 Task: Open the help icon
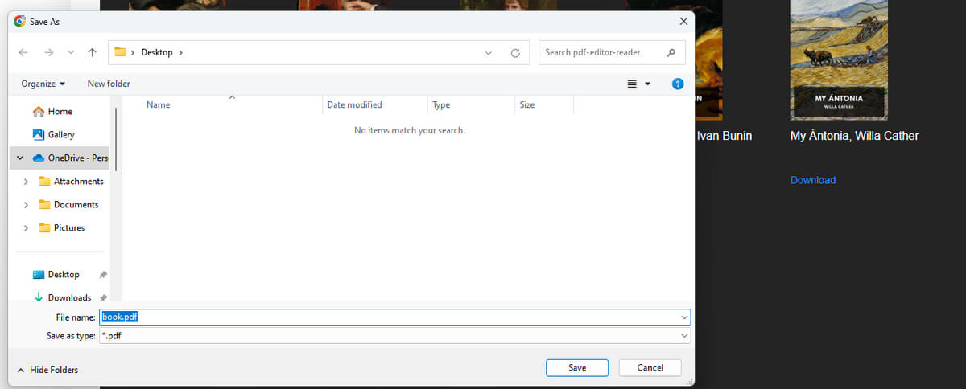(x=678, y=84)
